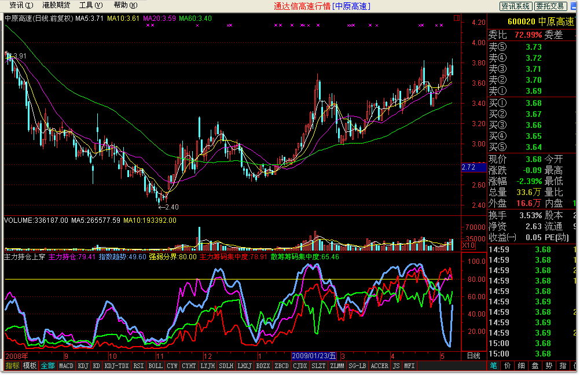Switch to the LYJH indicator tab
Screen dimensions: 580x375
pyautogui.click(x=208, y=366)
